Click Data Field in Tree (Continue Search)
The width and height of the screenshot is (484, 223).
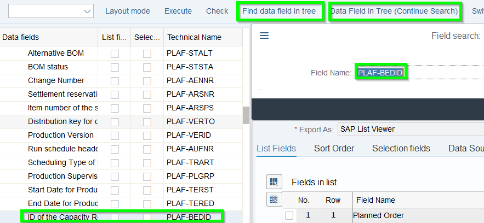pos(394,11)
